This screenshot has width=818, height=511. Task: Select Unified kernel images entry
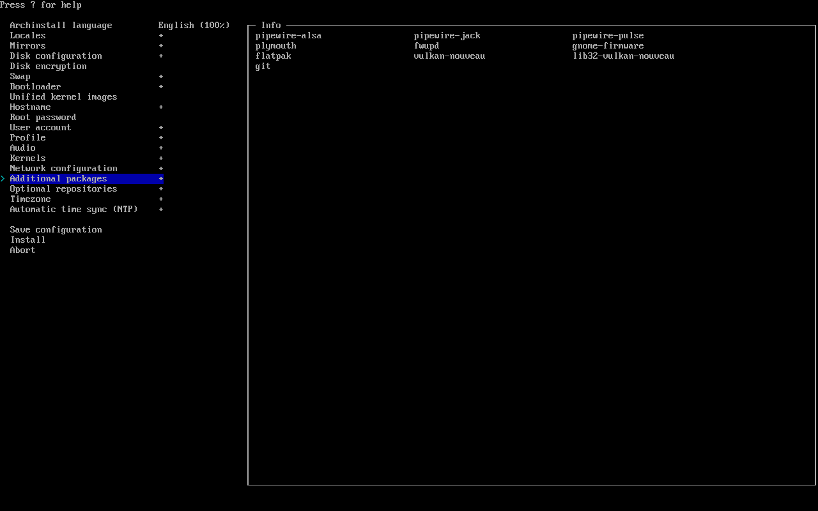(x=63, y=97)
